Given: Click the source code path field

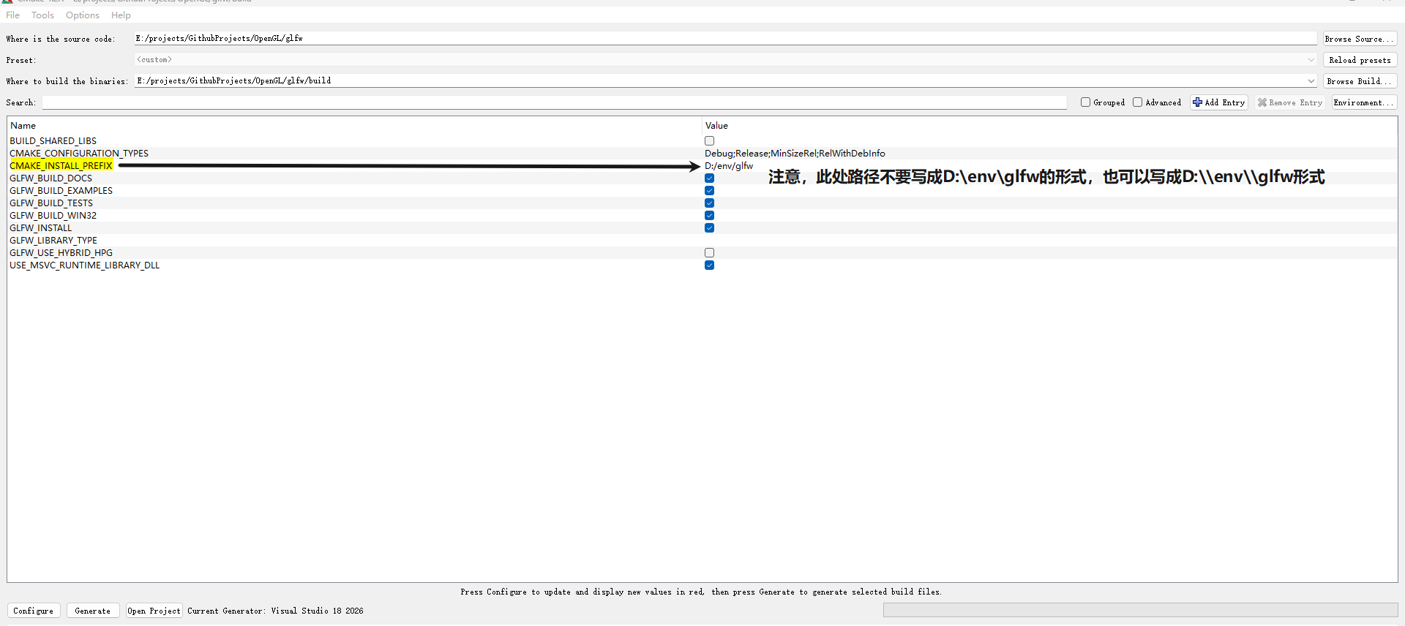Looking at the screenshot, I should (725, 38).
